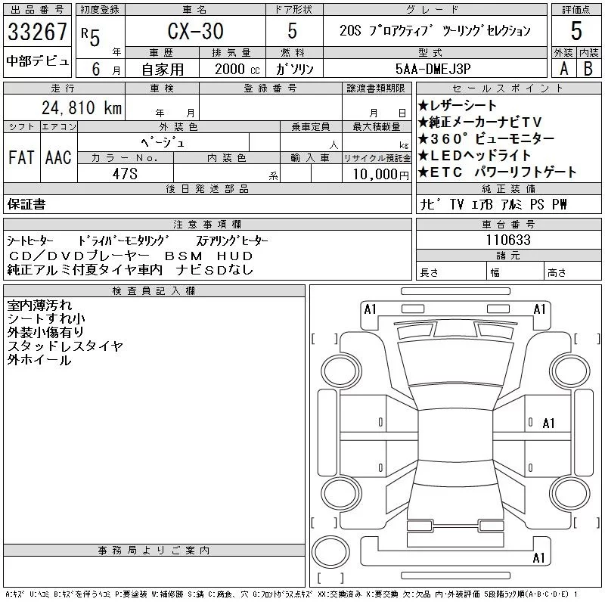Click the grade text 20S プロアクティブ
The width and height of the screenshot is (605, 605).
click(386, 30)
